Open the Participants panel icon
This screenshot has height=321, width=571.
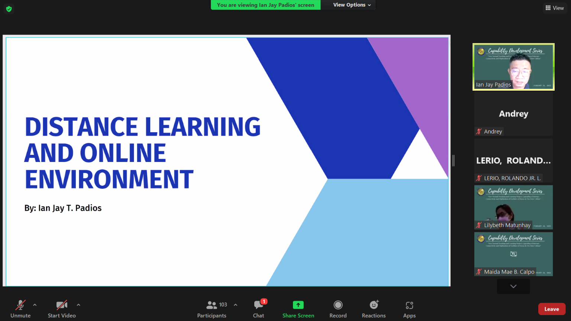click(x=212, y=305)
